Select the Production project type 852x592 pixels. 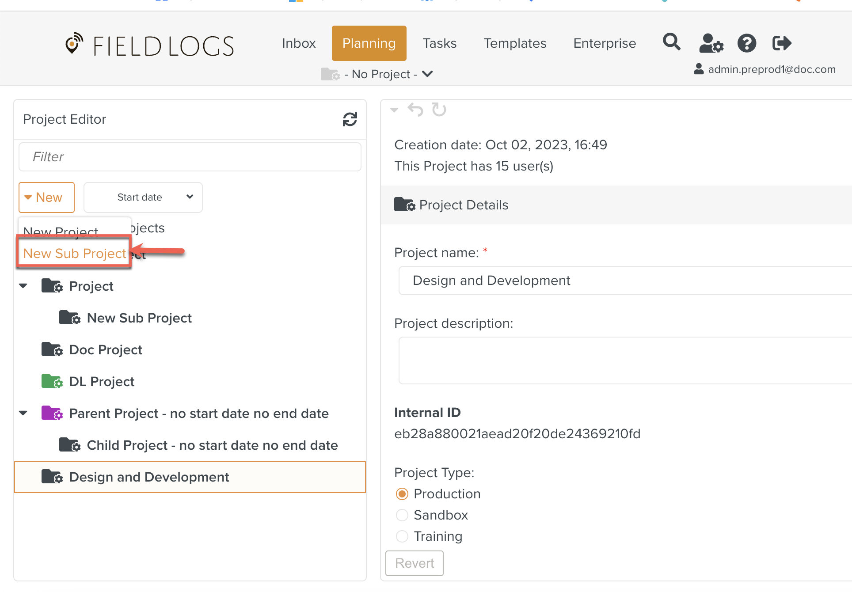pos(402,494)
